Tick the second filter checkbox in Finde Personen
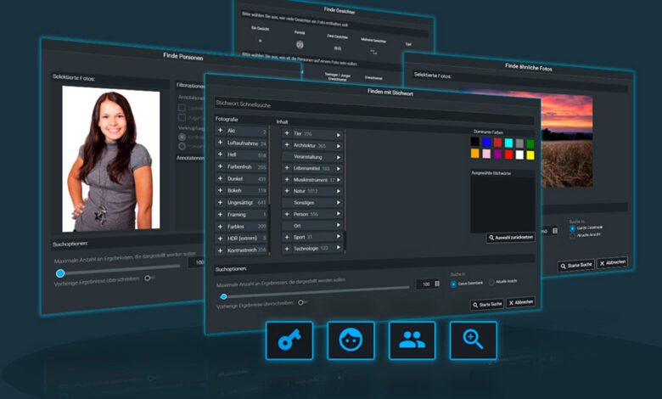 tap(182, 117)
